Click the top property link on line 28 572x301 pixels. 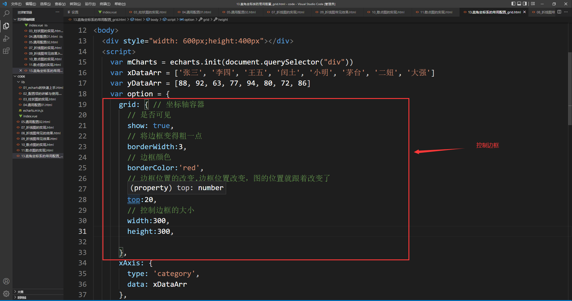(x=133, y=200)
